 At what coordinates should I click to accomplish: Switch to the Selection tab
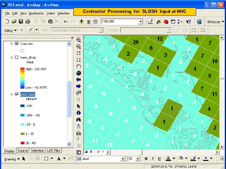tap(37, 151)
